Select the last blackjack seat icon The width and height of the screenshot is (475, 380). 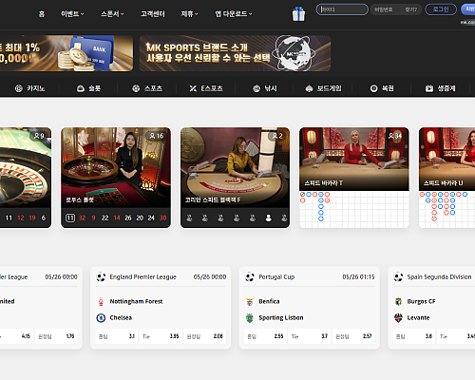tap(284, 218)
